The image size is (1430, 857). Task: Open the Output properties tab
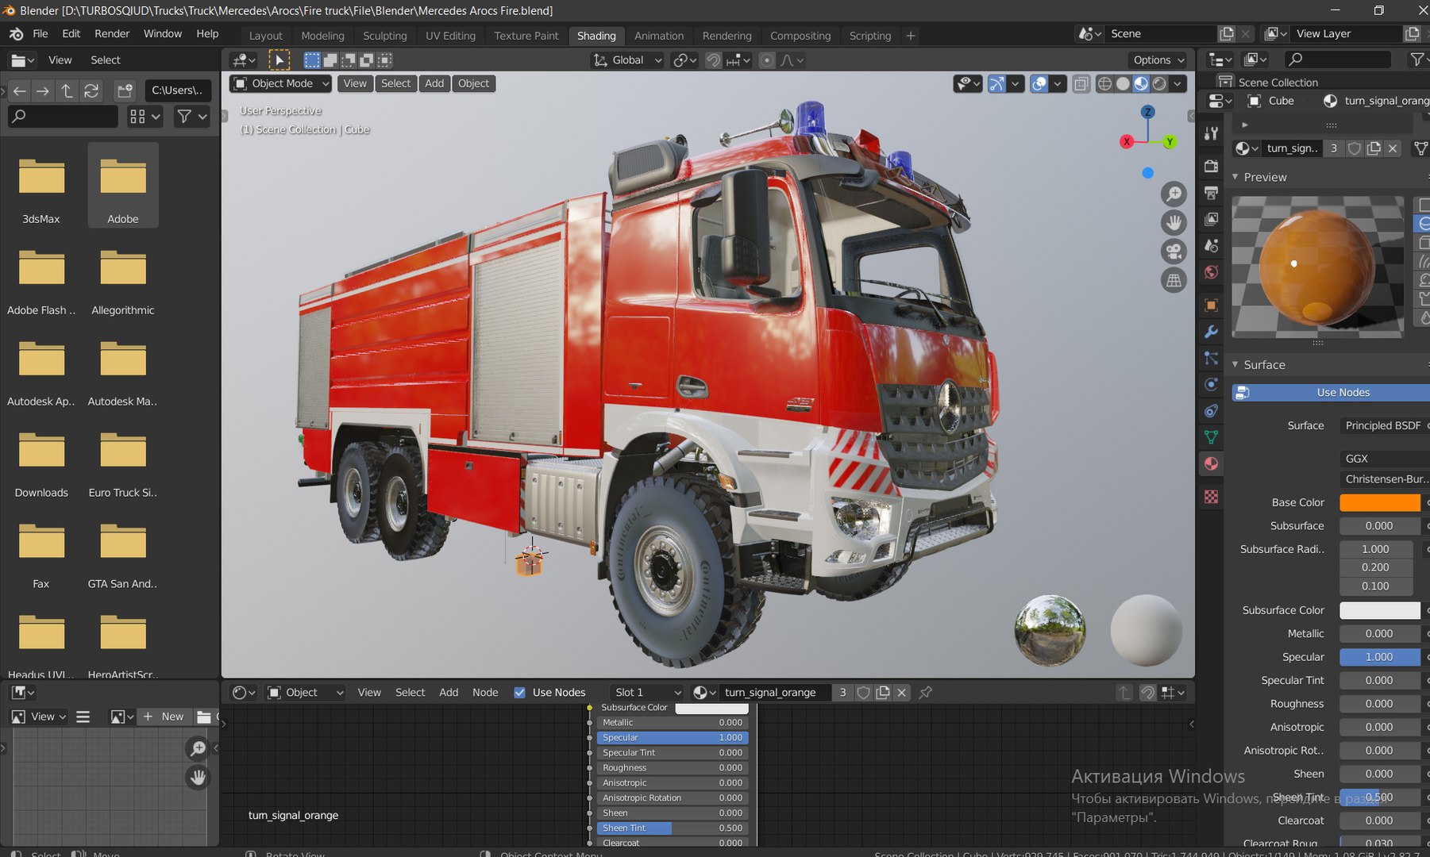(x=1211, y=193)
